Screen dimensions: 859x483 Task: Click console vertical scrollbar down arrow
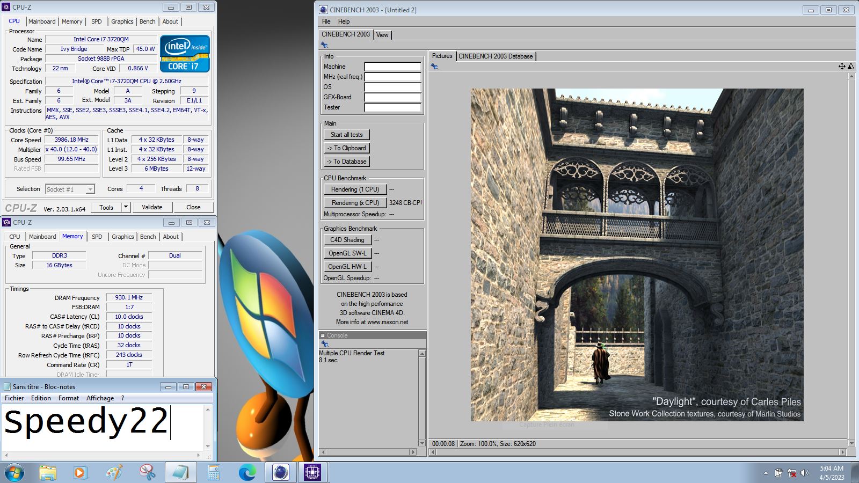pyautogui.click(x=422, y=443)
